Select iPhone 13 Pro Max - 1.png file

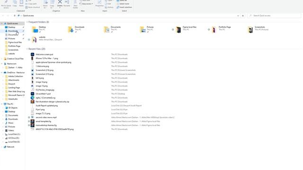[x=47, y=59]
